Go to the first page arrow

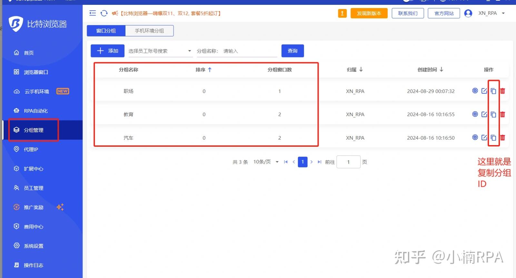click(285, 162)
